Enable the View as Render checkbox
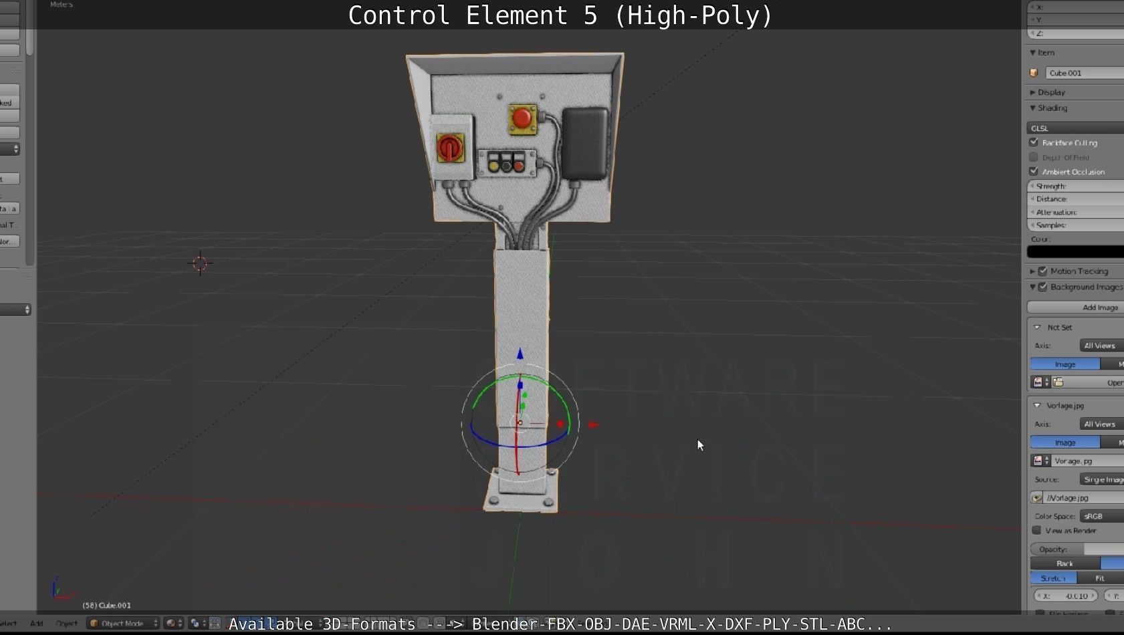This screenshot has width=1124, height=635. (1037, 530)
